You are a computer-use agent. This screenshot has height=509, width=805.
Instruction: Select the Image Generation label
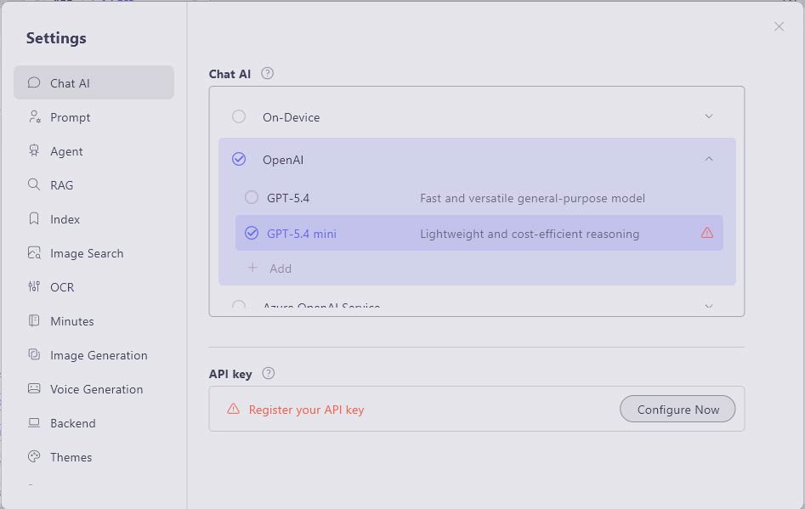99,355
